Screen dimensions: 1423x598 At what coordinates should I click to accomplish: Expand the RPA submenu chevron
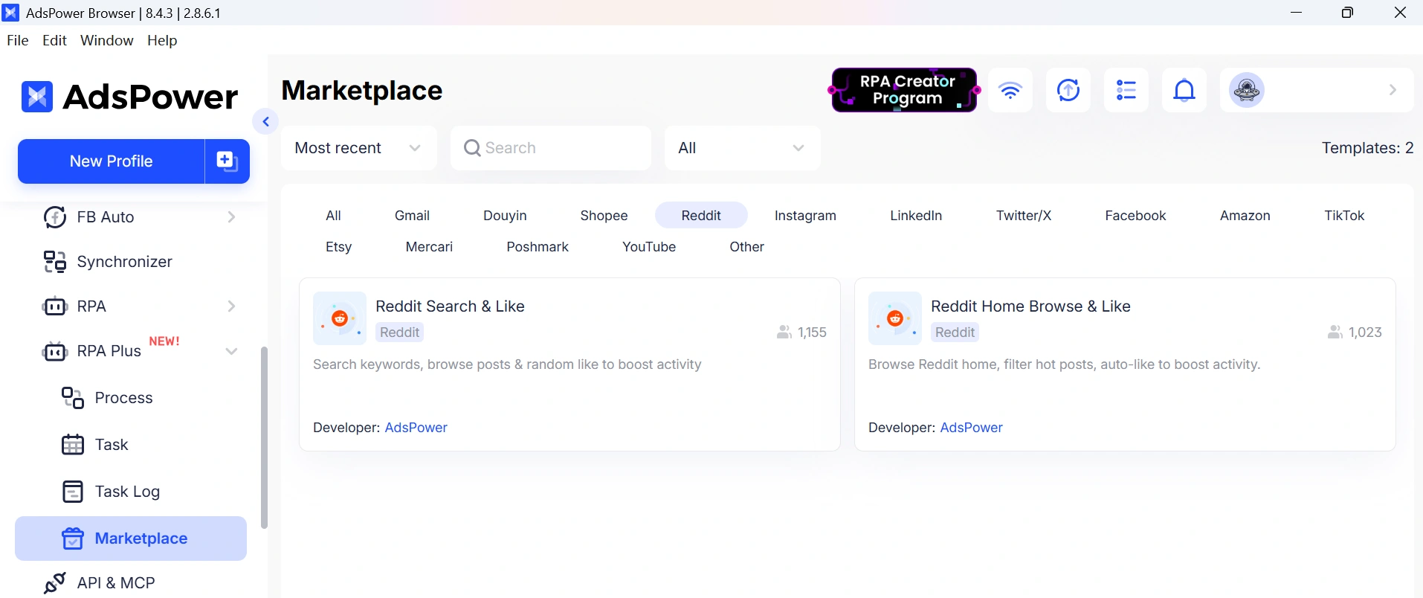231,306
